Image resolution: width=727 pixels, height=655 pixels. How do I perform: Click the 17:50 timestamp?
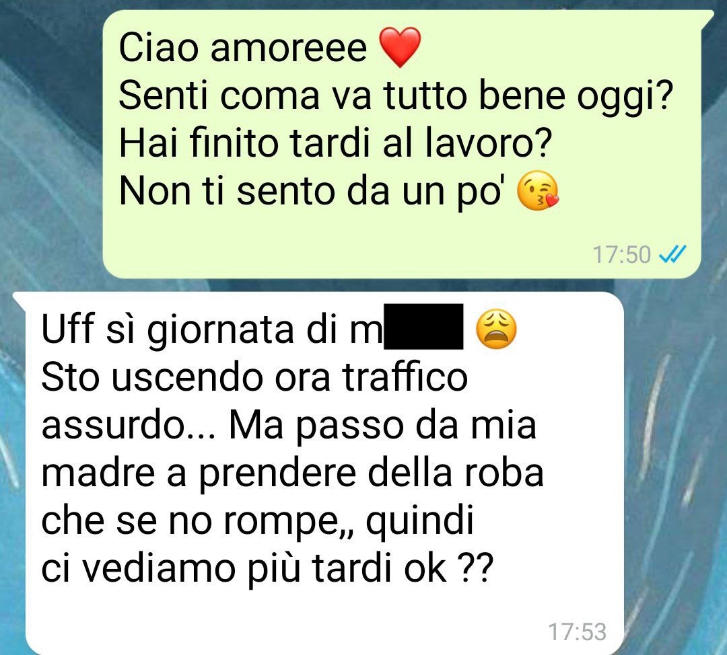(x=622, y=255)
